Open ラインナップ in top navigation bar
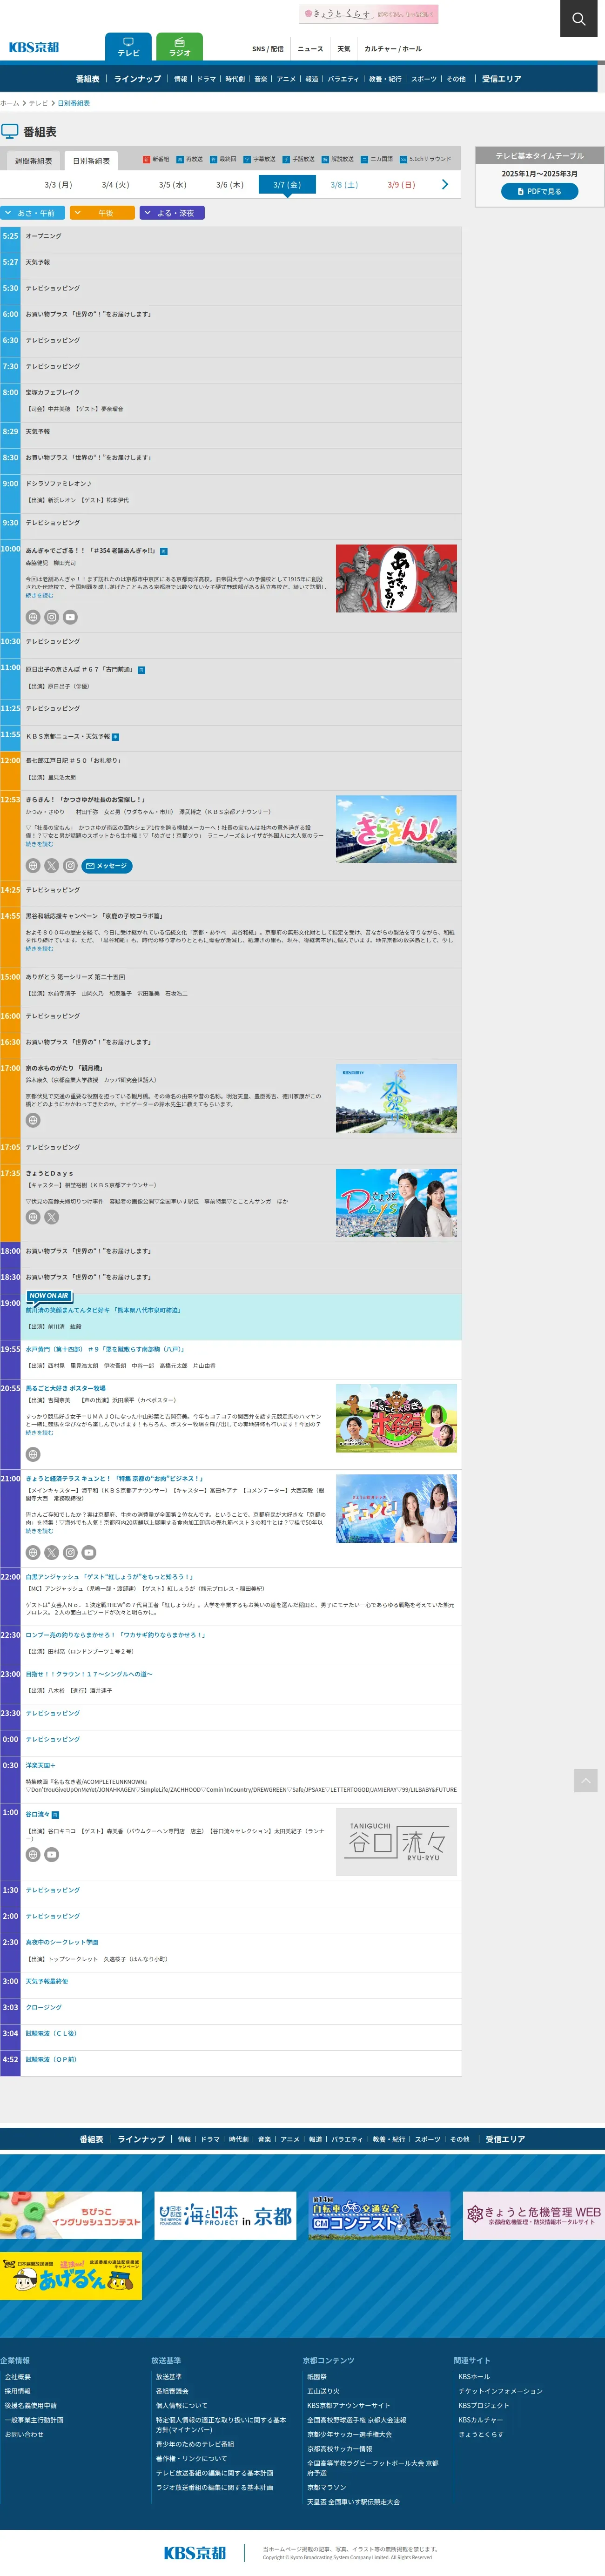The height and width of the screenshot is (2576, 605). pos(137,79)
